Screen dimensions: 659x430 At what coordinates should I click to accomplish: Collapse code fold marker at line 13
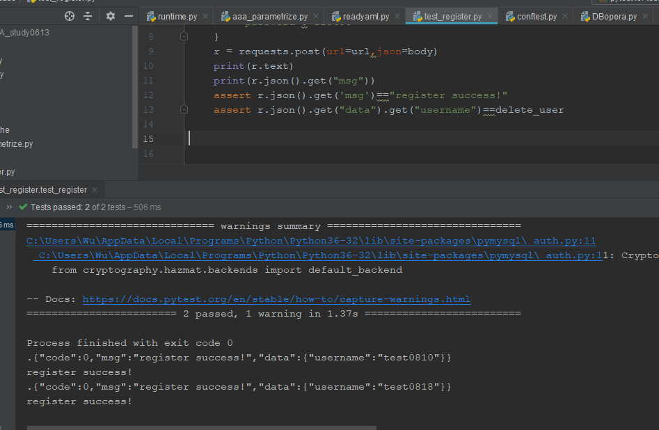(184, 110)
